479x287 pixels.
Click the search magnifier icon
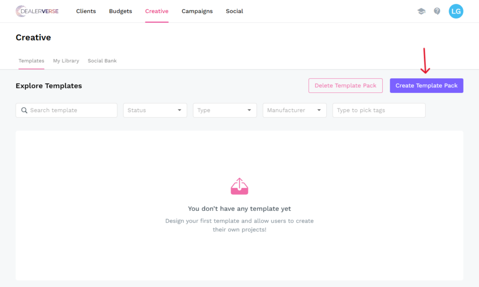(24, 111)
